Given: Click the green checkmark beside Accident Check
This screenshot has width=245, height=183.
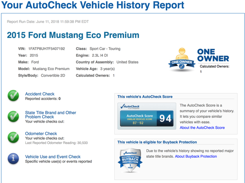Looking at the screenshot, I should (x=13, y=95).
